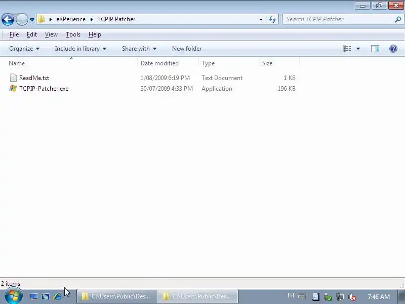This screenshot has width=405, height=304.
Task: Click Switch between windows icon
Action: [x=46, y=296]
